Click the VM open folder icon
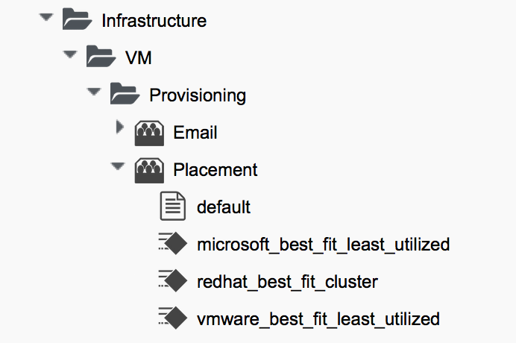This screenshot has height=343, width=516. click(x=101, y=57)
